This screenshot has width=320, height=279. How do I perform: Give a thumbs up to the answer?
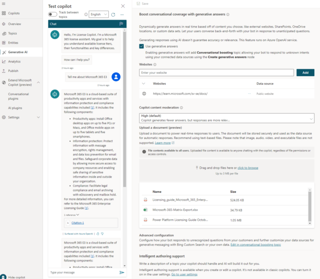tap(98, 234)
